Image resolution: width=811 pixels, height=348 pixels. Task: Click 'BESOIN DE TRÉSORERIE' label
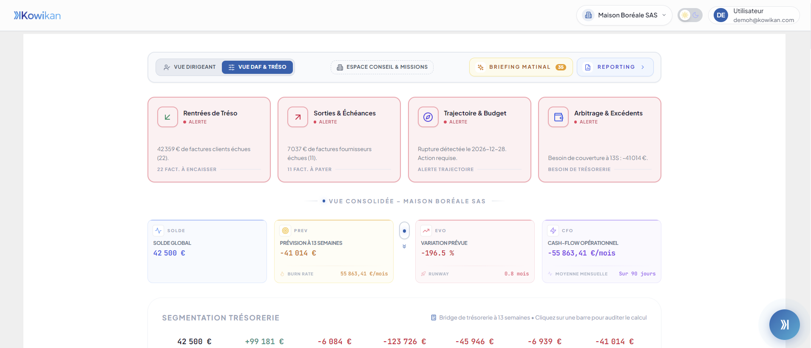[x=579, y=169]
